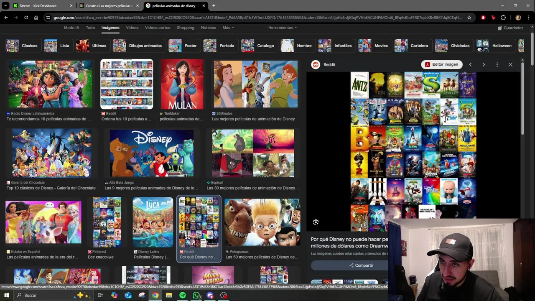Expand the Más dropdown menu
This screenshot has width=535, height=301.
228,28
